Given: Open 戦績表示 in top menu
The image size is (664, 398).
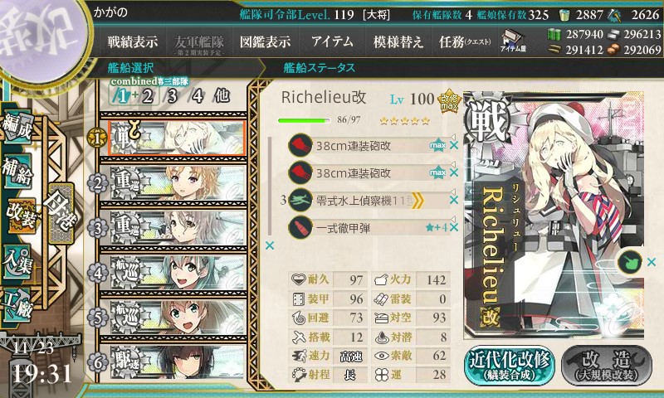Looking at the screenshot, I should [132, 41].
